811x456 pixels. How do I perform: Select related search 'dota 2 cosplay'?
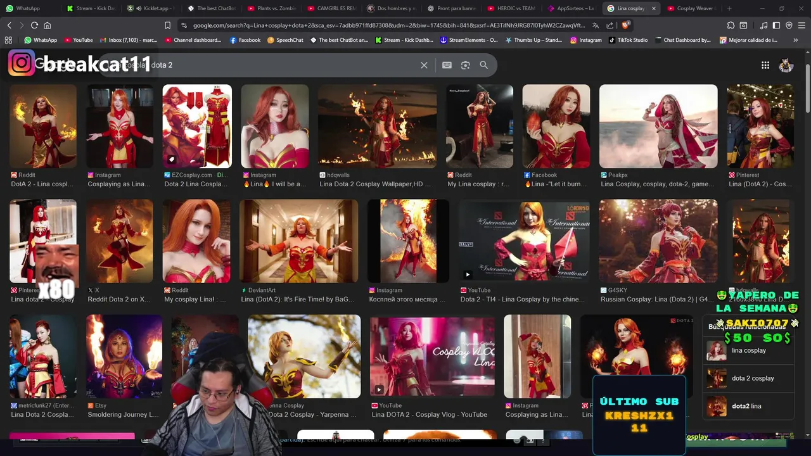pyautogui.click(x=749, y=378)
